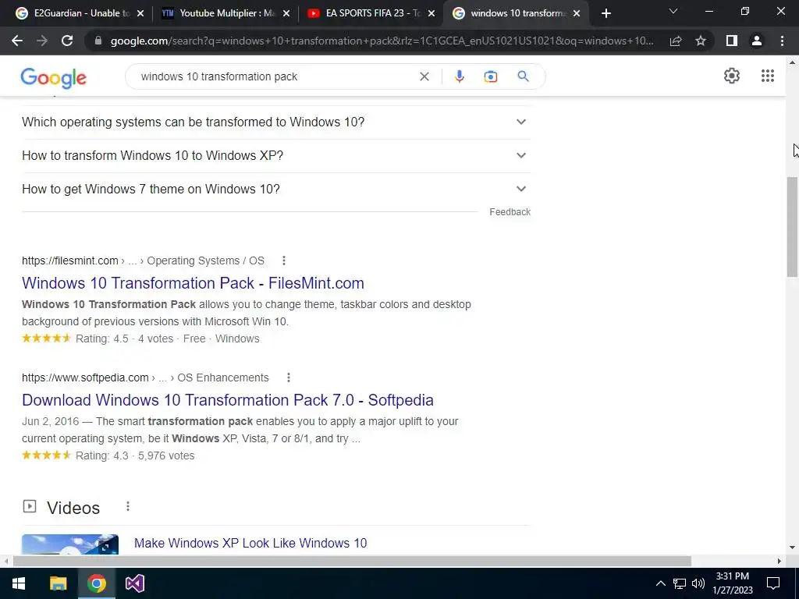Click the scroll right arrow
This screenshot has height=599, width=799.
pos(779,561)
